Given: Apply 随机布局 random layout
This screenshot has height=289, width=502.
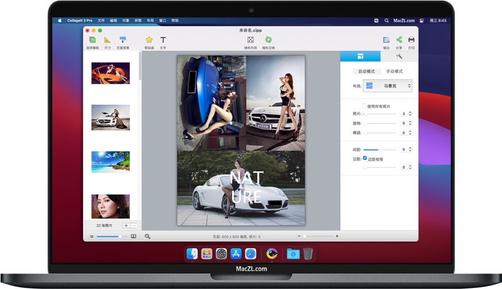Looking at the screenshot, I should 251,43.
